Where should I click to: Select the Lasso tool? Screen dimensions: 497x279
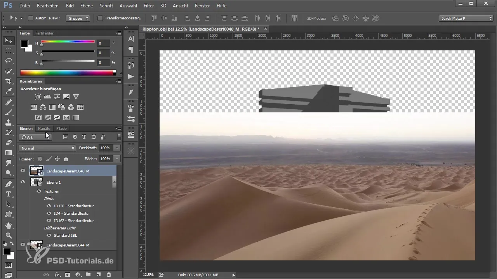[x=9, y=61]
